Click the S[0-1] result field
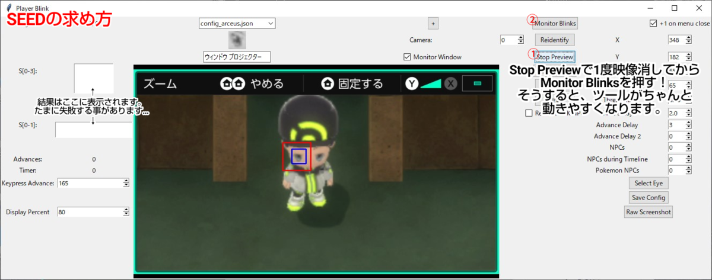The width and height of the screenshot is (712, 280). (94, 130)
